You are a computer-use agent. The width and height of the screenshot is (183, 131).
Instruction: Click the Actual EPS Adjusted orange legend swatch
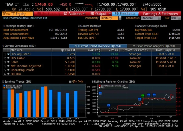(x=3, y=88)
